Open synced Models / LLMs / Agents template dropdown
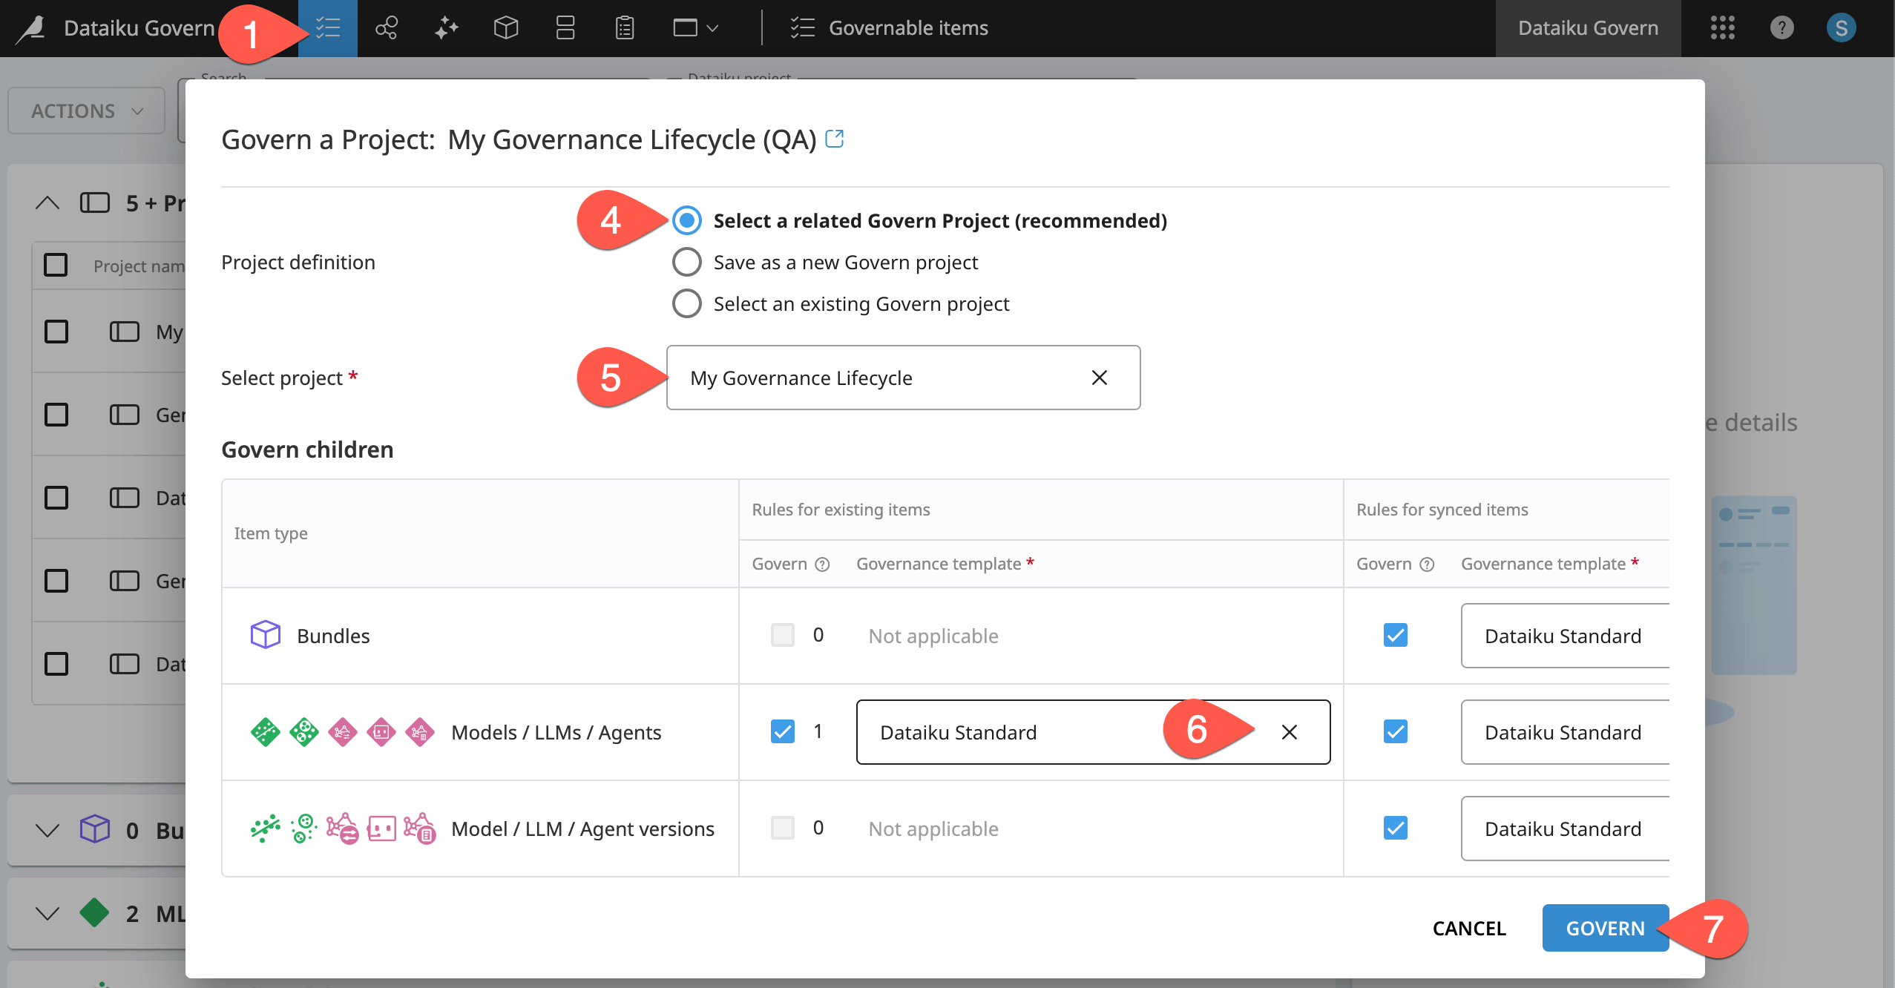This screenshot has width=1895, height=988. point(1565,732)
